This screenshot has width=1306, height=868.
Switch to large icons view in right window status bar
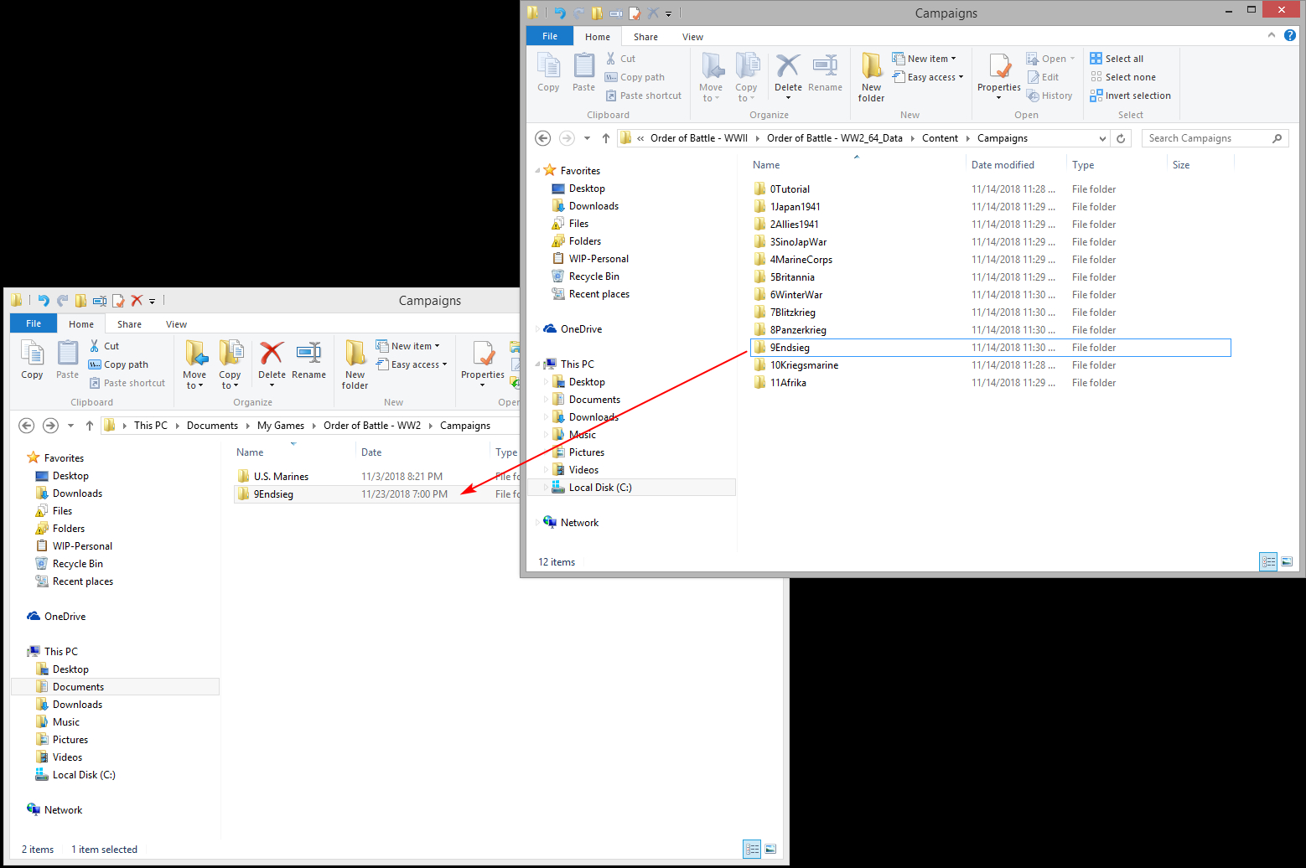pos(1287,562)
